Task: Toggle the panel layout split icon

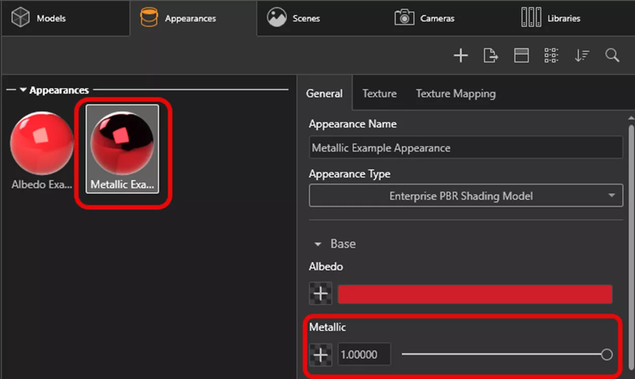Action: pyautogui.click(x=521, y=55)
